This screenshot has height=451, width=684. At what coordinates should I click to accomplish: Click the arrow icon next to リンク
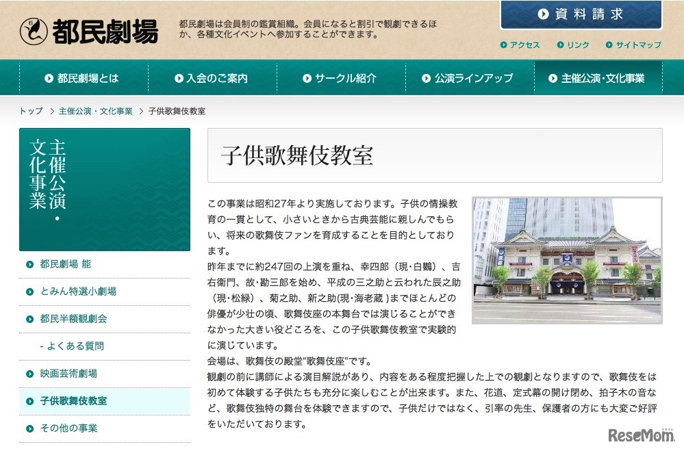[561, 44]
